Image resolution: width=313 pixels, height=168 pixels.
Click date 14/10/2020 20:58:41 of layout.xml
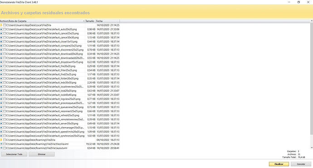pyautogui.click(x=108, y=148)
